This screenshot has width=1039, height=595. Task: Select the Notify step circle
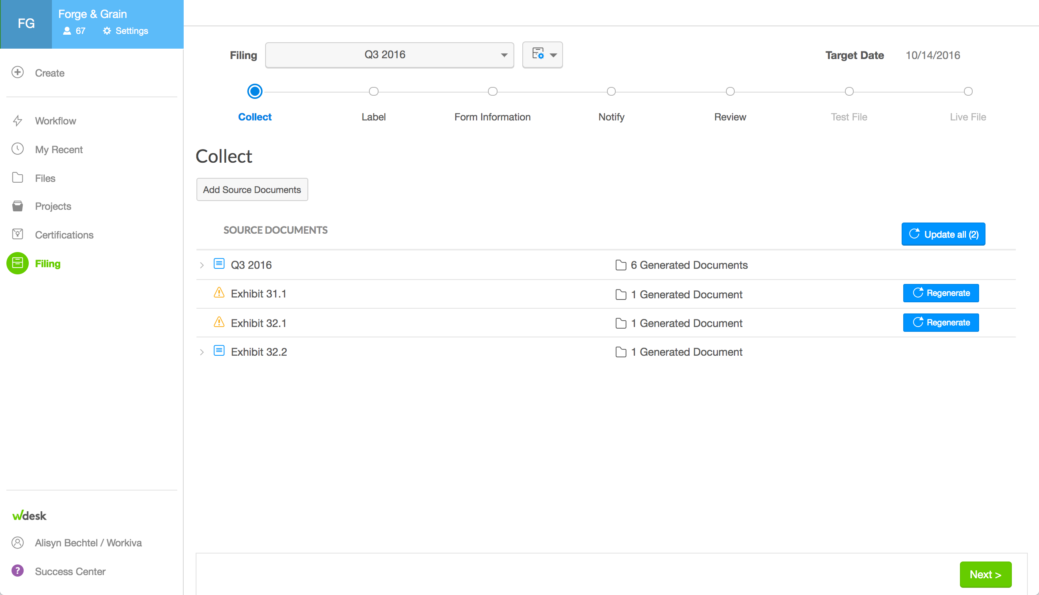point(611,91)
